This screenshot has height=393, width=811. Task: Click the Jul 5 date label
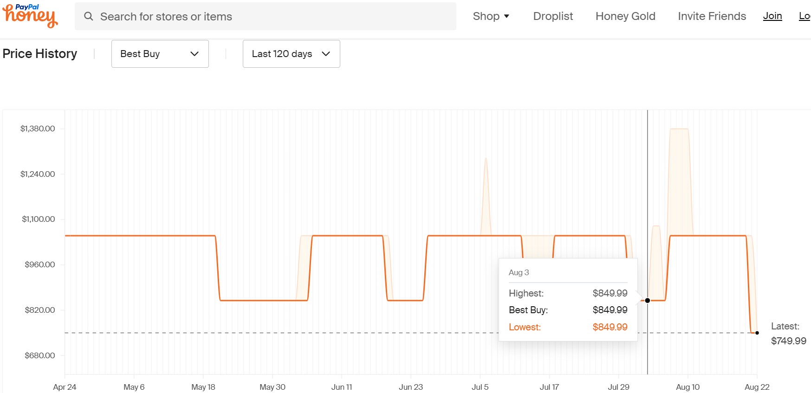click(x=480, y=387)
